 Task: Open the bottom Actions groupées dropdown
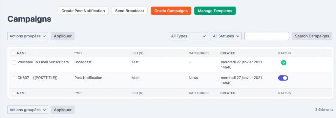[x=28, y=110]
